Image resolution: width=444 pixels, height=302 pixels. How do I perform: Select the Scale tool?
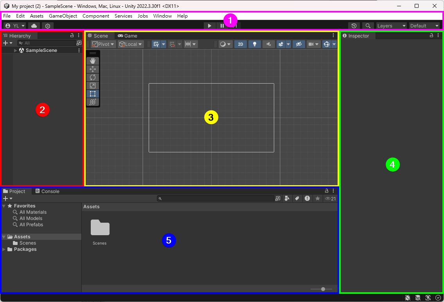click(x=93, y=86)
